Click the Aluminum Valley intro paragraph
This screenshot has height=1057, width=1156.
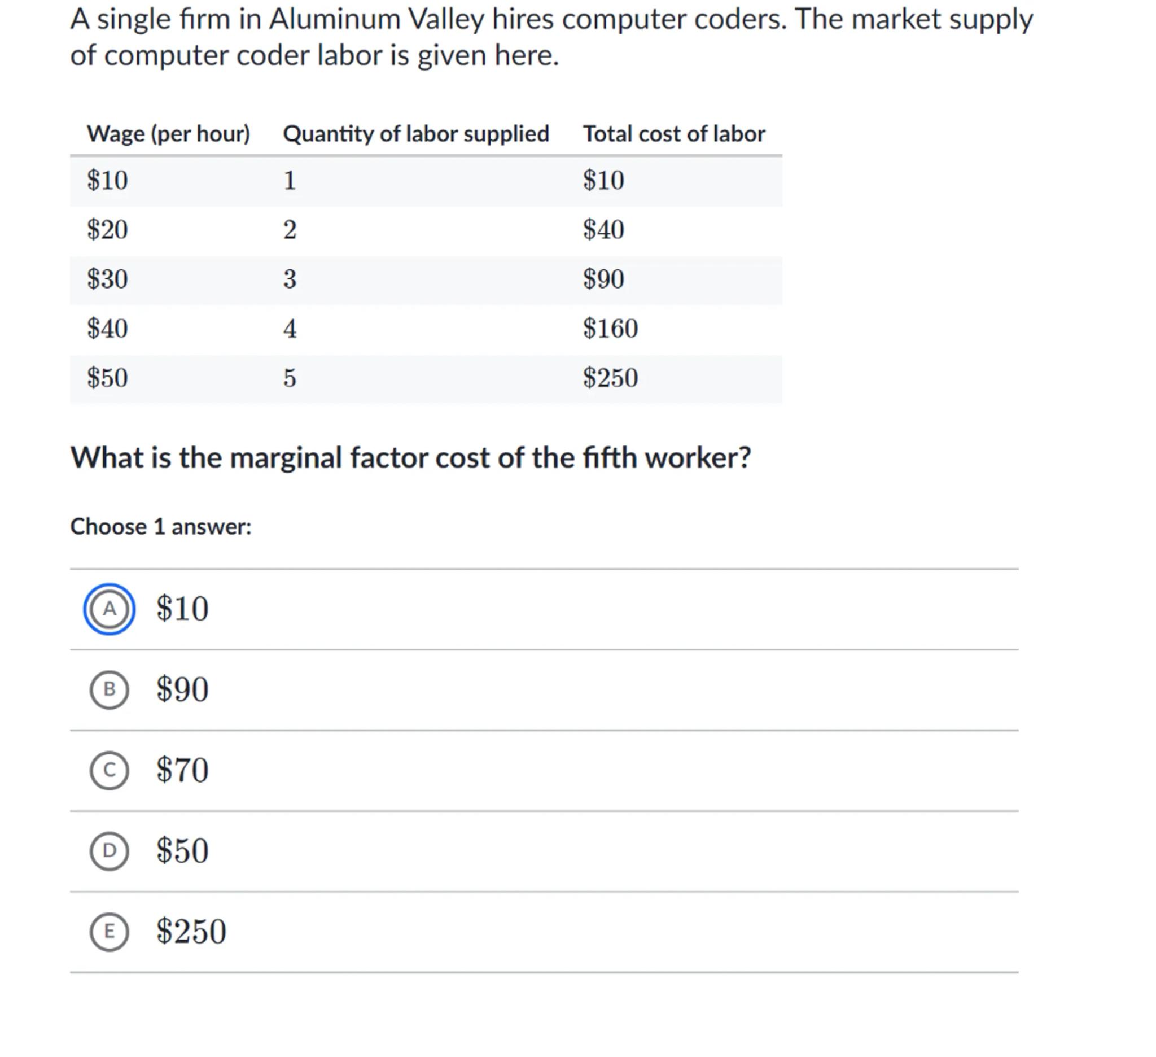550,37
